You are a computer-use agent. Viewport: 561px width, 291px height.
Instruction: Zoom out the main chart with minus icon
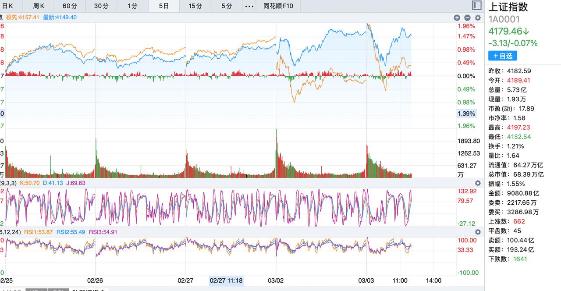click(x=467, y=18)
